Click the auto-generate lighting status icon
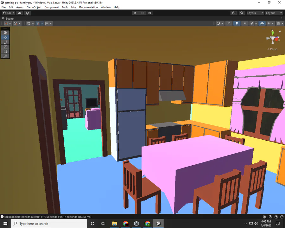This screenshot has width=285, height=228. (276, 217)
